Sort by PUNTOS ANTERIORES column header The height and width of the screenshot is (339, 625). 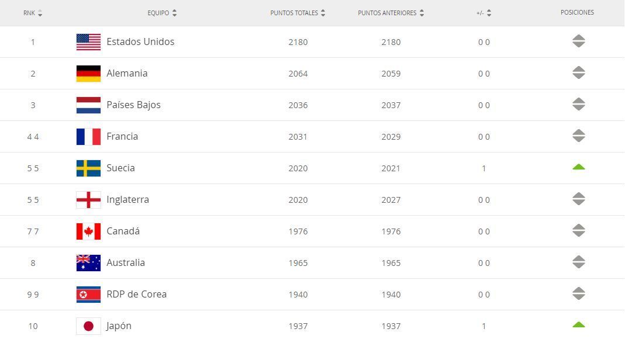(x=391, y=13)
